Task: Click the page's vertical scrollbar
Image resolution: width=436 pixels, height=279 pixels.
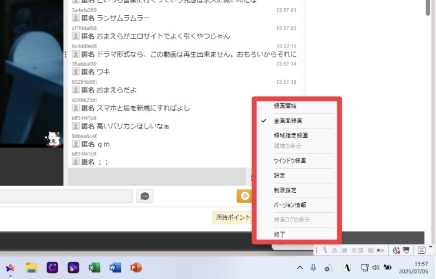Action: 431,88
